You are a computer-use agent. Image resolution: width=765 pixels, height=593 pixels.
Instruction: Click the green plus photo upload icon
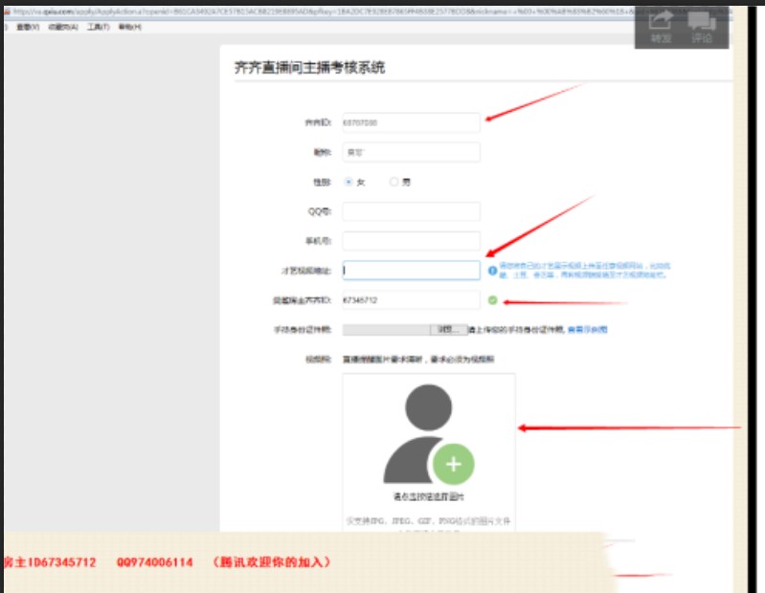click(x=454, y=464)
